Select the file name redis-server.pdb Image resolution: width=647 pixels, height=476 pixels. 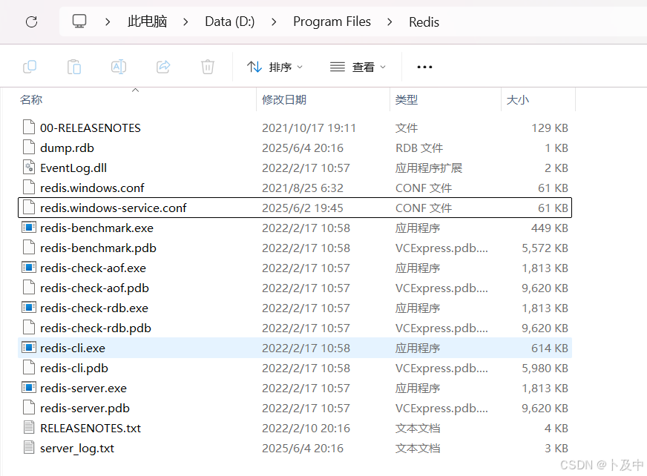[x=85, y=408]
